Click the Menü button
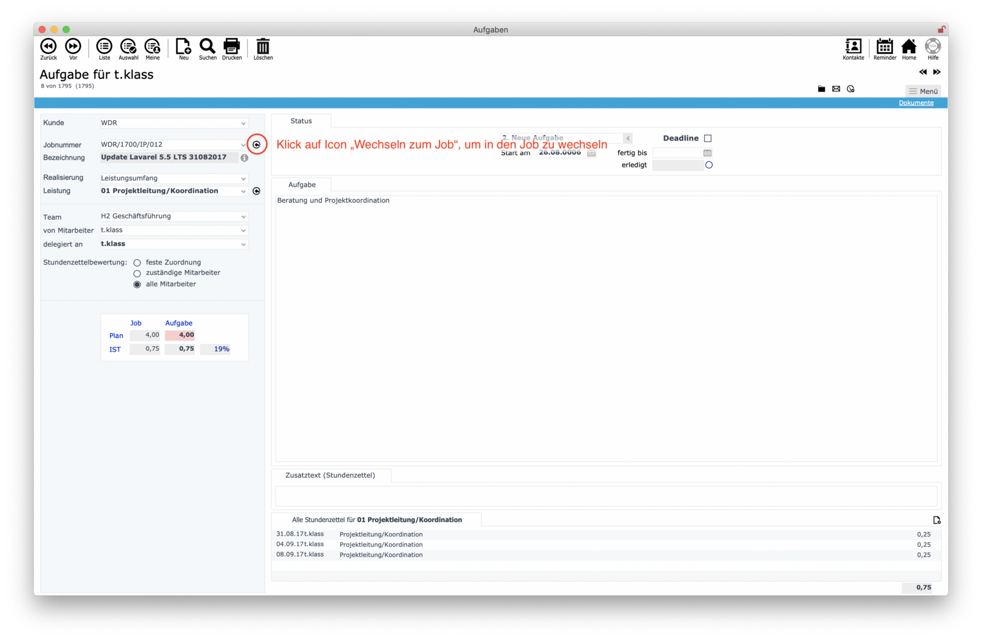This screenshot has height=640, width=982. coord(923,91)
